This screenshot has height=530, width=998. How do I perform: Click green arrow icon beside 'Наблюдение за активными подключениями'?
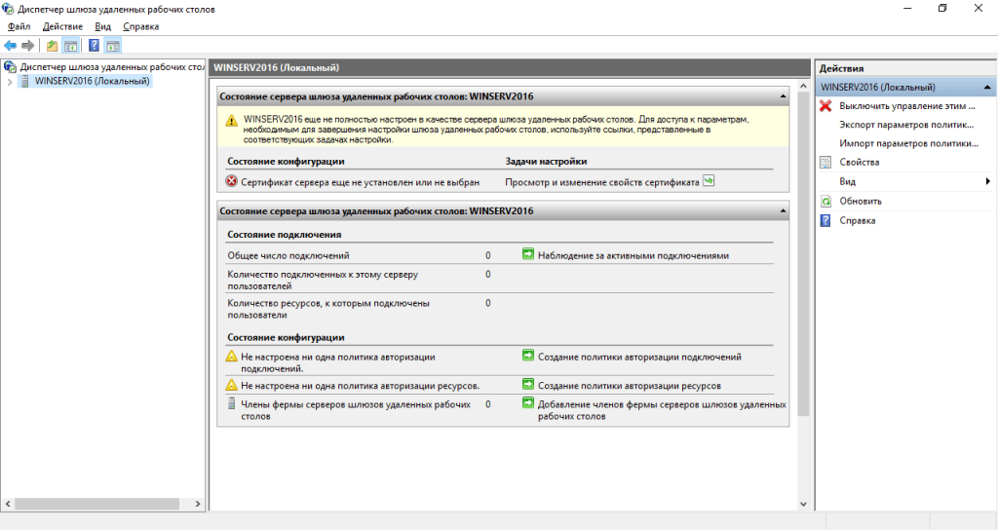pyautogui.click(x=528, y=255)
